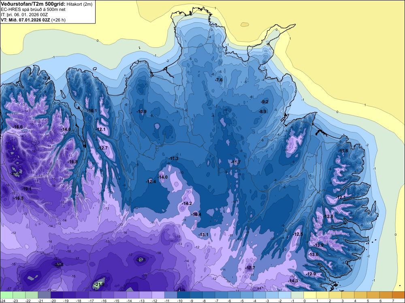Click the -11.7 temperature value
This screenshot has width=405, height=303.
pos(236,162)
